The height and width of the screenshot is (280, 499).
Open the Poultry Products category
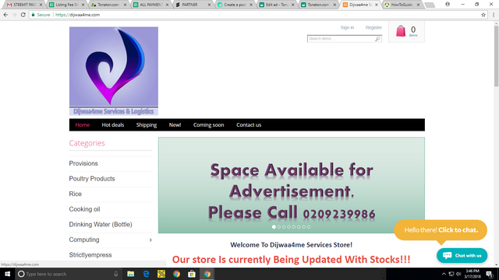point(92,179)
